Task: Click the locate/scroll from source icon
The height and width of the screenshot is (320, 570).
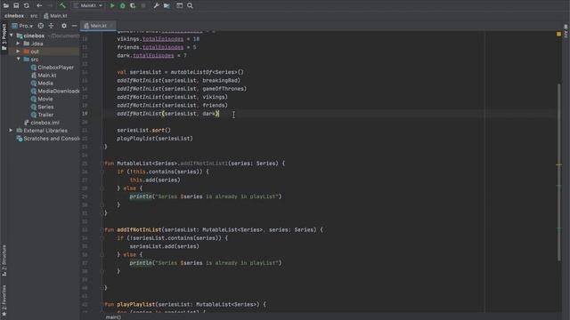Action: (41, 26)
